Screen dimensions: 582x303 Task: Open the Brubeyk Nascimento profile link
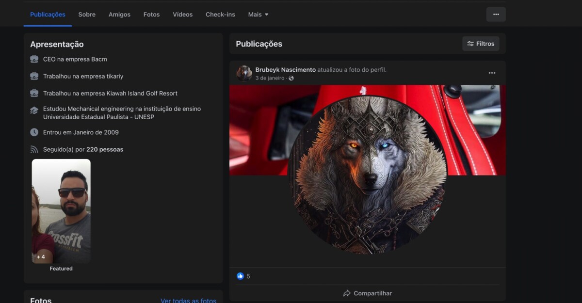click(285, 70)
